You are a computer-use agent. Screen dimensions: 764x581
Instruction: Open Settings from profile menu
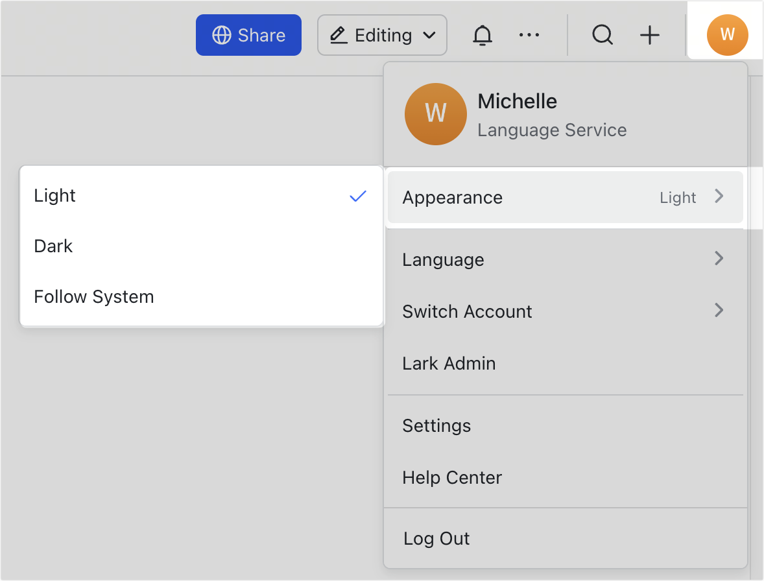436,425
